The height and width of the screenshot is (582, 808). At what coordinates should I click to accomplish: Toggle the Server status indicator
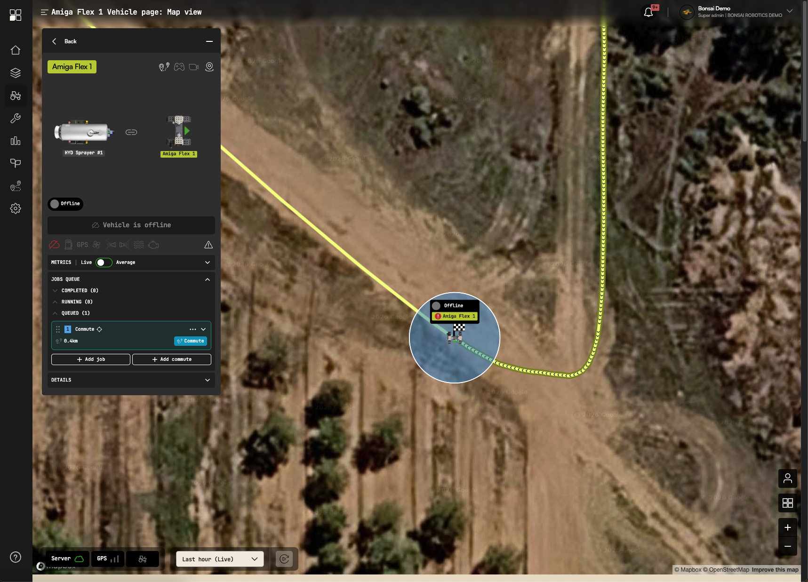pos(67,559)
